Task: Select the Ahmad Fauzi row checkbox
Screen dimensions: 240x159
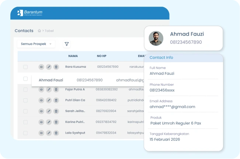Action: [25, 79]
